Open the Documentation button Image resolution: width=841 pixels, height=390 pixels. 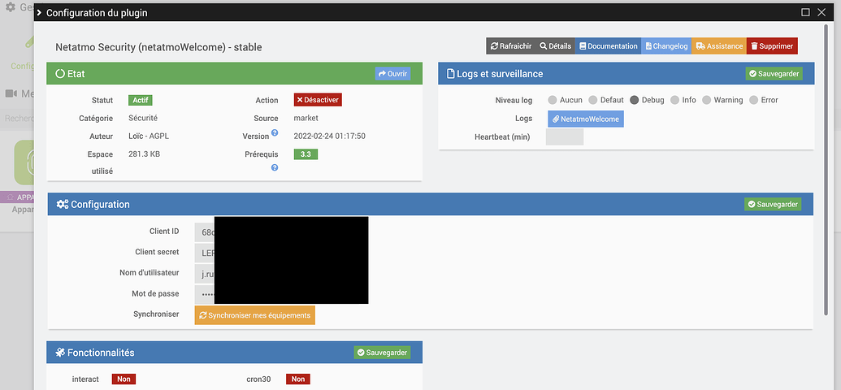609,46
